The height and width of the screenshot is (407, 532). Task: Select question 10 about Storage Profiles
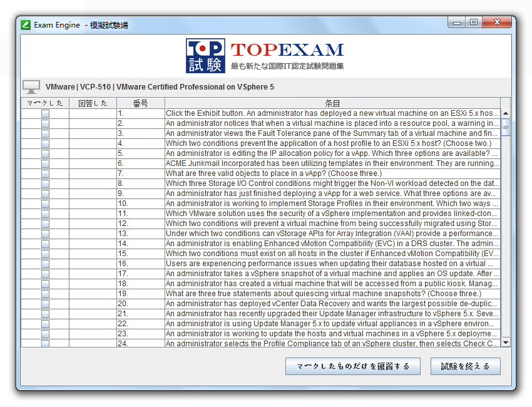332,203
